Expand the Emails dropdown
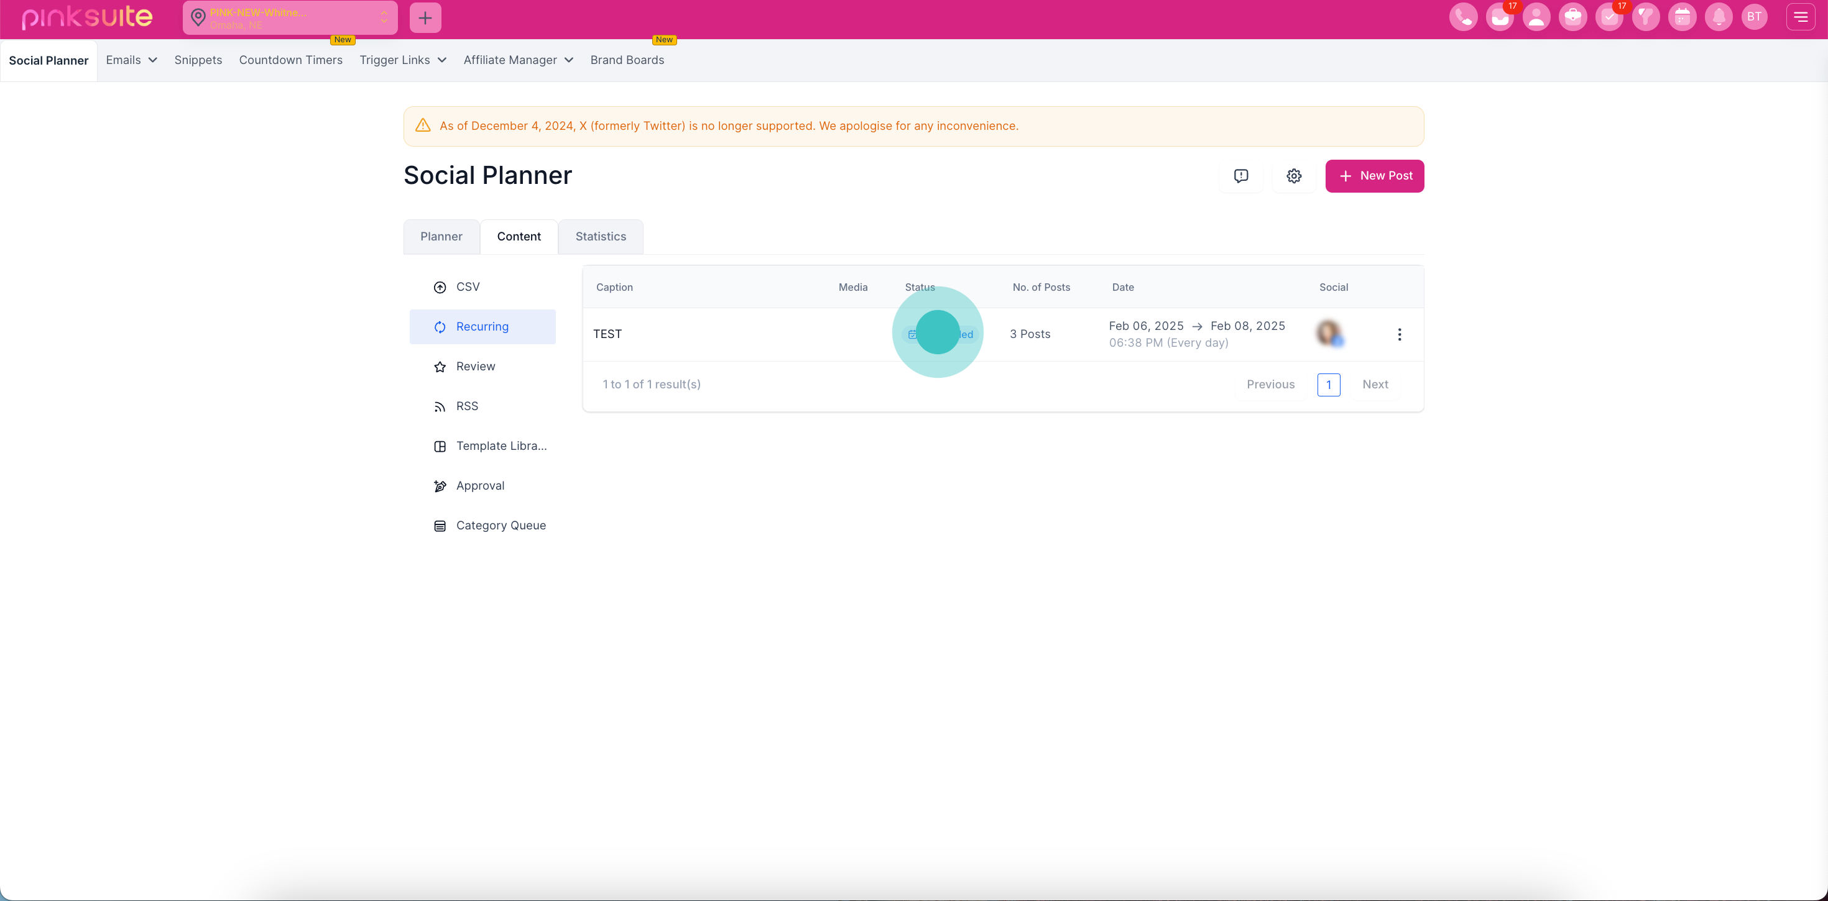Image resolution: width=1828 pixels, height=901 pixels. click(131, 60)
